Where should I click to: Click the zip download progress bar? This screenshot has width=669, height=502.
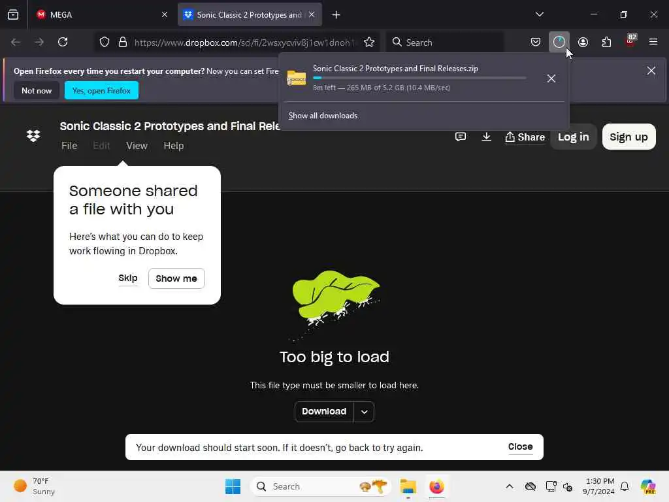coord(419,78)
